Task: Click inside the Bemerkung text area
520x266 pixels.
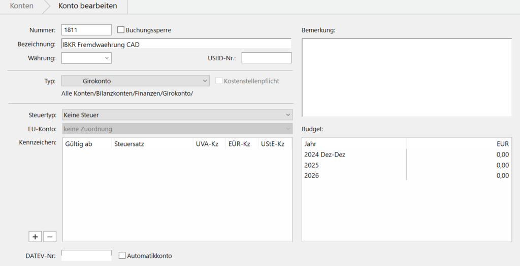Action: 406,78
